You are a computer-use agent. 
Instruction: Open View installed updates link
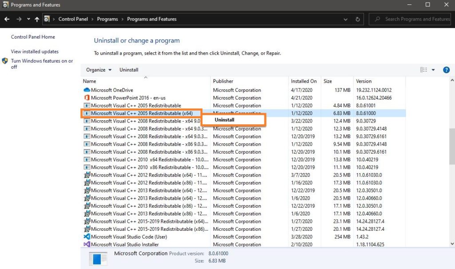(x=35, y=51)
